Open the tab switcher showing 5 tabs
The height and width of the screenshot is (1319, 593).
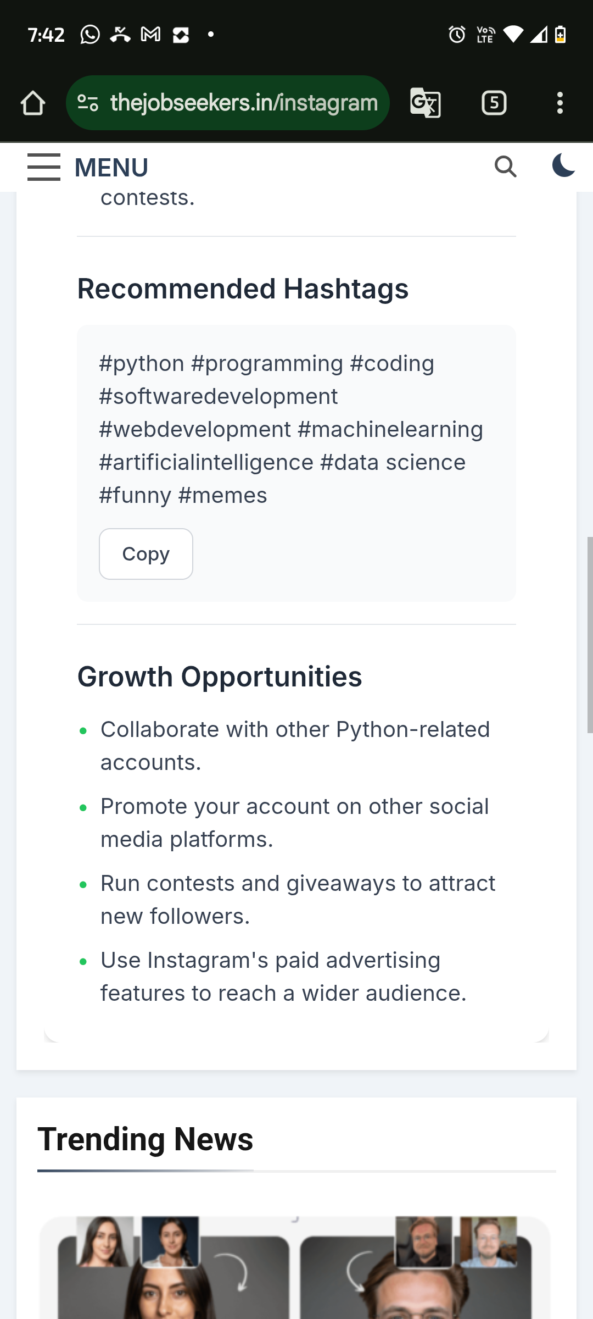(494, 103)
